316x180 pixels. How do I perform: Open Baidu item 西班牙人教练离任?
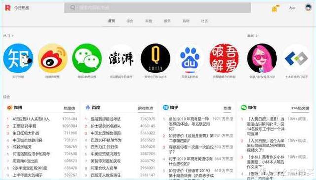[x=106, y=175]
